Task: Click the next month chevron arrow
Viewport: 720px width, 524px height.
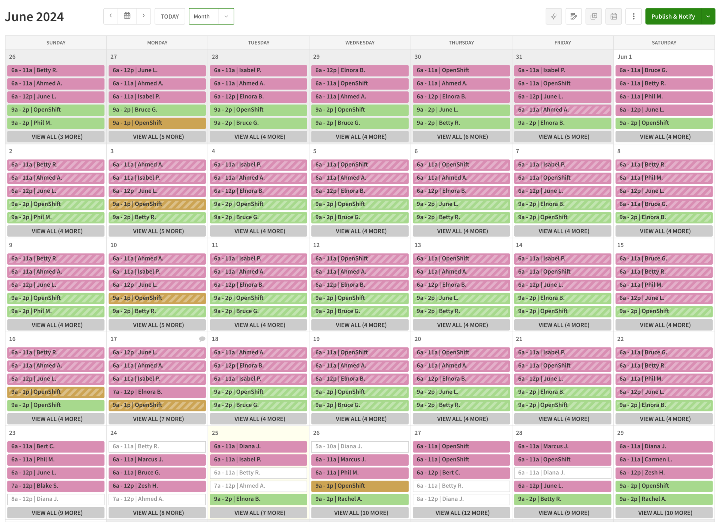Action: click(143, 16)
